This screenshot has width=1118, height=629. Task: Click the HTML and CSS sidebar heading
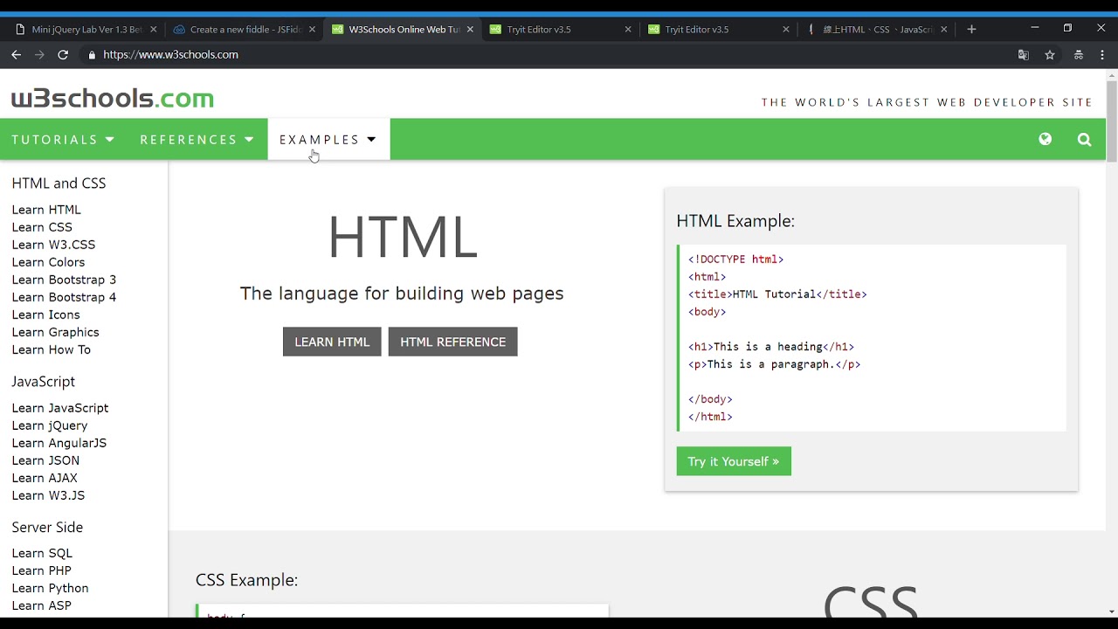[x=59, y=183]
